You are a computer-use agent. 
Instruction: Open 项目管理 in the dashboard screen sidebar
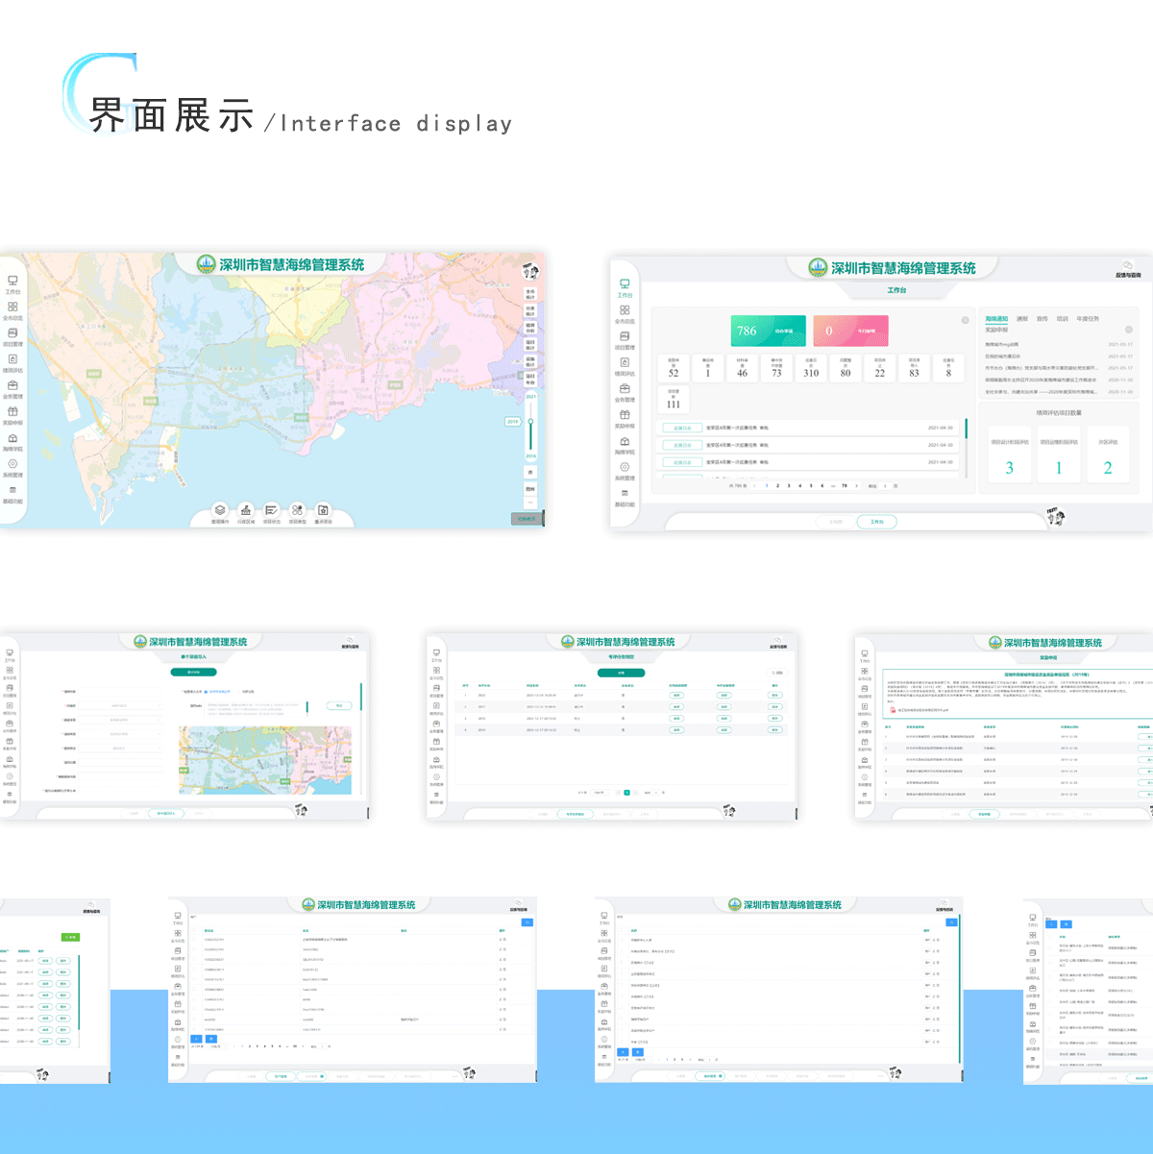pyautogui.click(x=625, y=340)
